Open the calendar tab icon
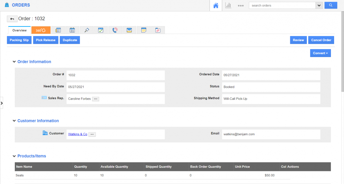The height and width of the screenshot is (184, 344). [72, 30]
